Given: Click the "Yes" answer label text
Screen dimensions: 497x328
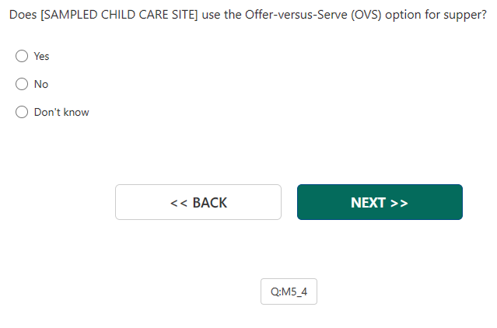Looking at the screenshot, I should tap(41, 56).
